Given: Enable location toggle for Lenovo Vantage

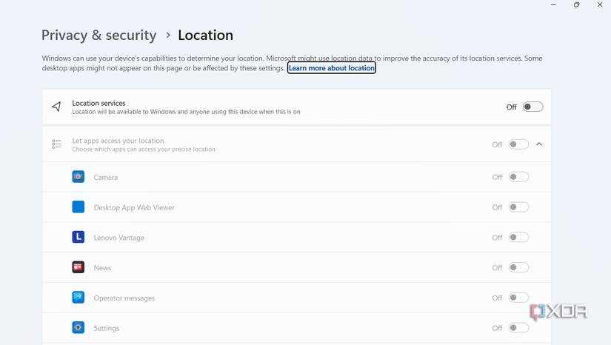Looking at the screenshot, I should [518, 238].
